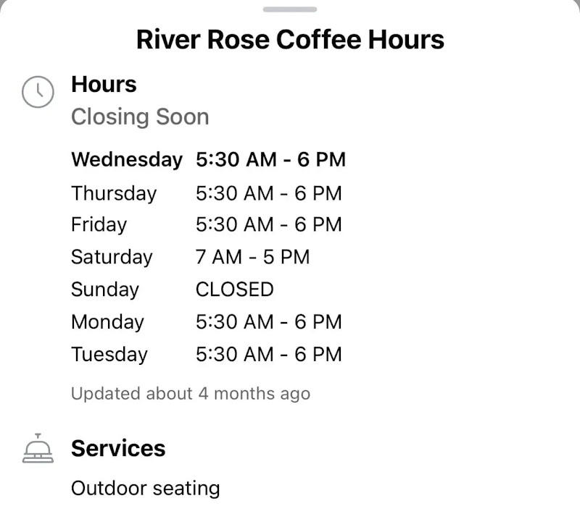
Task: Click the Closing Soon status label
Action: pyautogui.click(x=140, y=117)
